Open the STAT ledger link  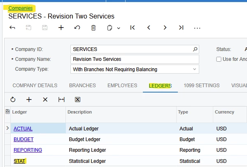click(19, 161)
